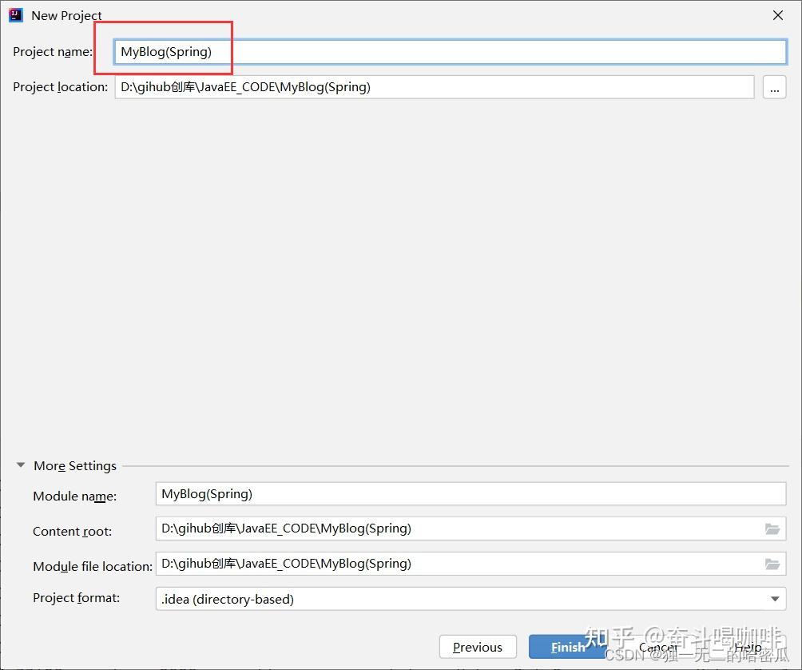Image resolution: width=802 pixels, height=670 pixels.
Task: Click the More Settings disclosure triangle
Action: pos(20,465)
